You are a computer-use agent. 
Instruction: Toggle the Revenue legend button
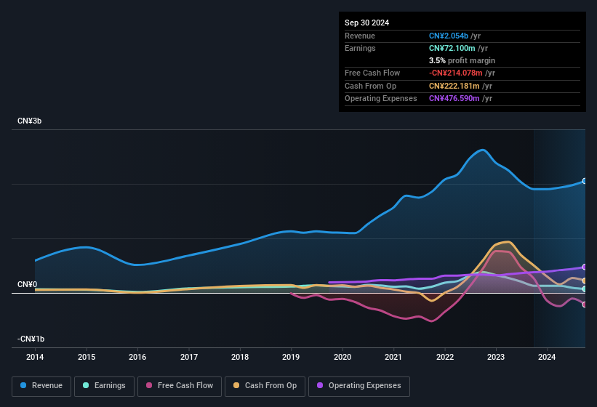(41, 386)
